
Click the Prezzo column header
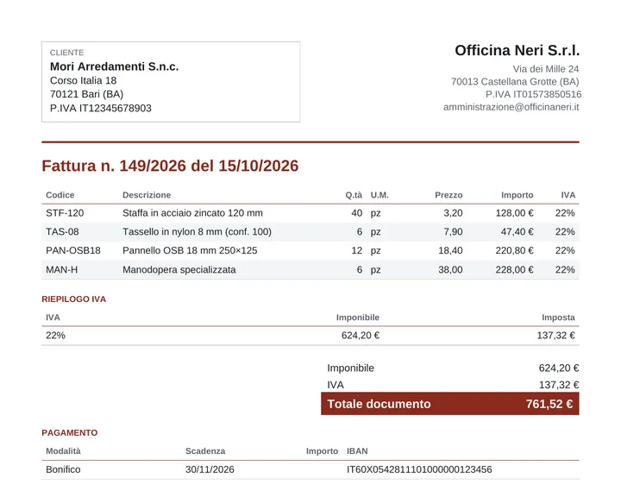(x=448, y=195)
